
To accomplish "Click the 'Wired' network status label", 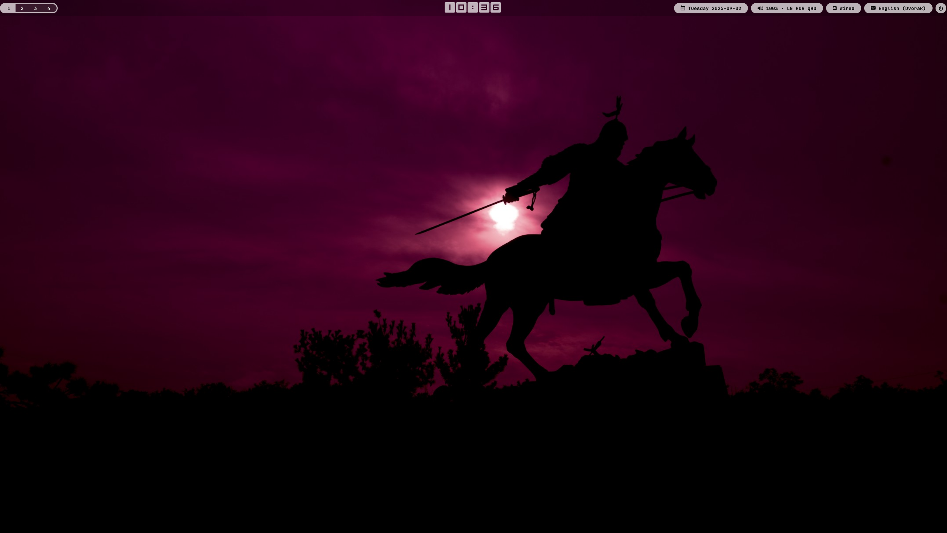I will (x=847, y=8).
